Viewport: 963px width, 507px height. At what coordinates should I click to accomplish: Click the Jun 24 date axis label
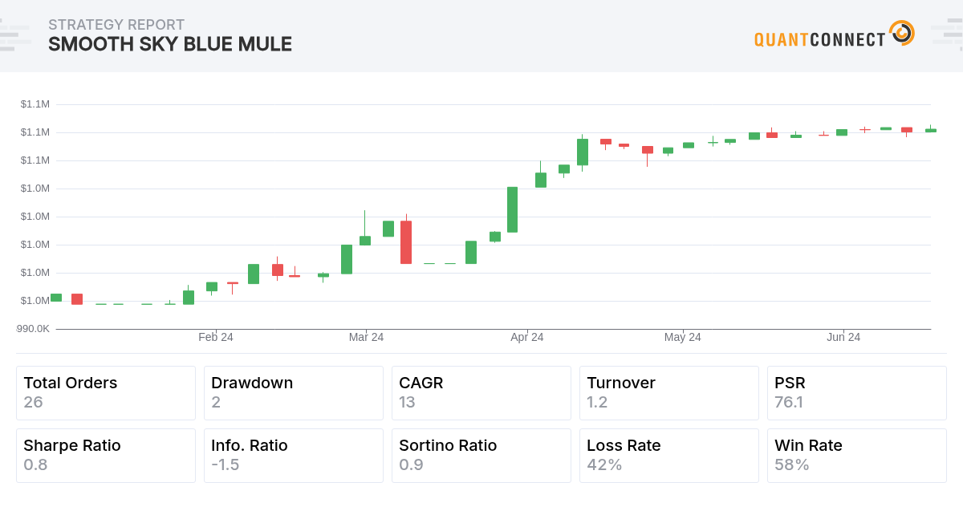pos(843,337)
